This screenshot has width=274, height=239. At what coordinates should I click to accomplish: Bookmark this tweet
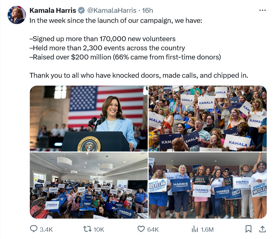(x=248, y=229)
